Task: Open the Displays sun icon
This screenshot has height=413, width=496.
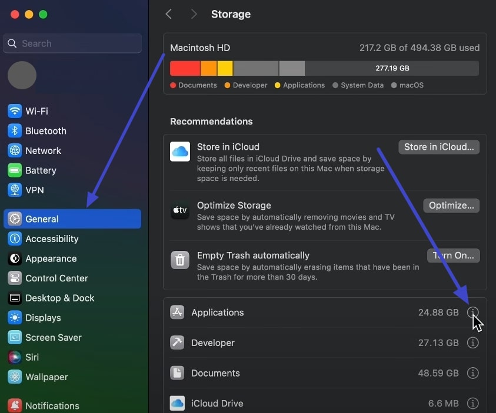Action: click(15, 318)
